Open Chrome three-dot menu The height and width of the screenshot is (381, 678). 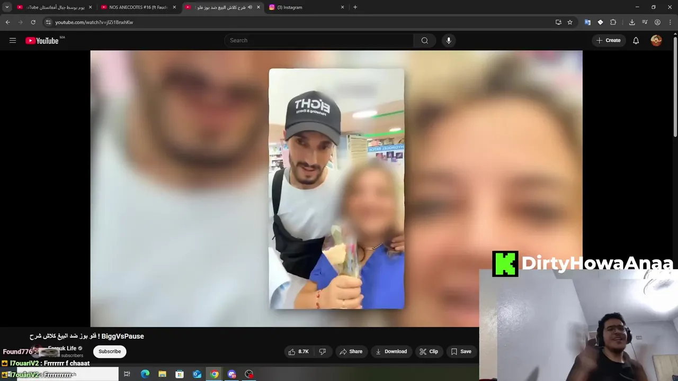(x=671, y=22)
